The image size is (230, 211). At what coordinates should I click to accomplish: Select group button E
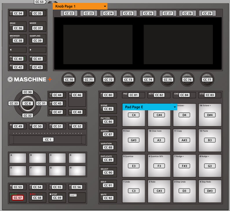point(18,171)
